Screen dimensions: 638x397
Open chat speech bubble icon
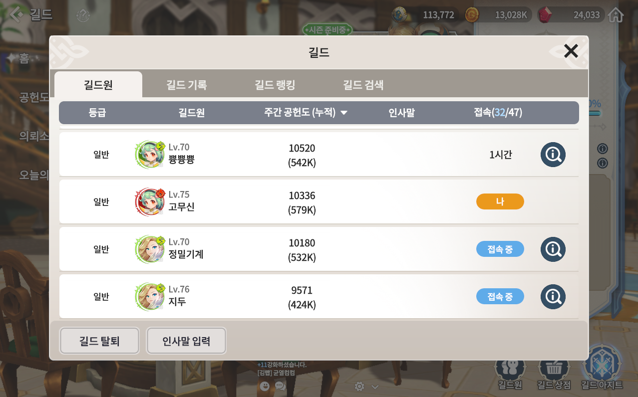pyautogui.click(x=280, y=386)
